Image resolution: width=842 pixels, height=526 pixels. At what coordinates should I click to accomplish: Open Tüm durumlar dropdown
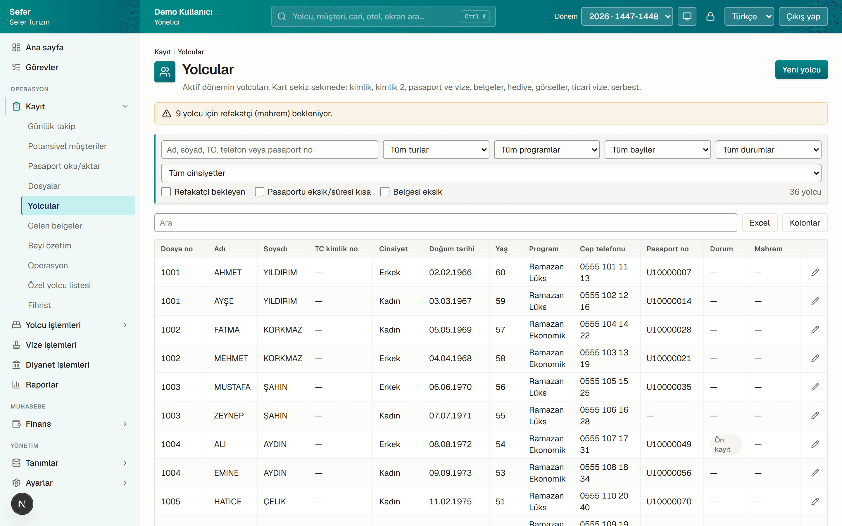tap(768, 150)
